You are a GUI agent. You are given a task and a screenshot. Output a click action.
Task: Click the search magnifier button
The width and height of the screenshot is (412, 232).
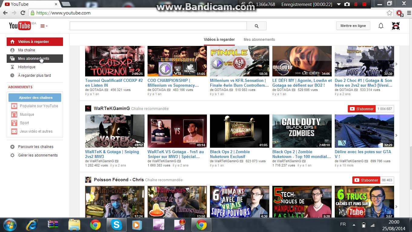pyautogui.click(x=257, y=26)
